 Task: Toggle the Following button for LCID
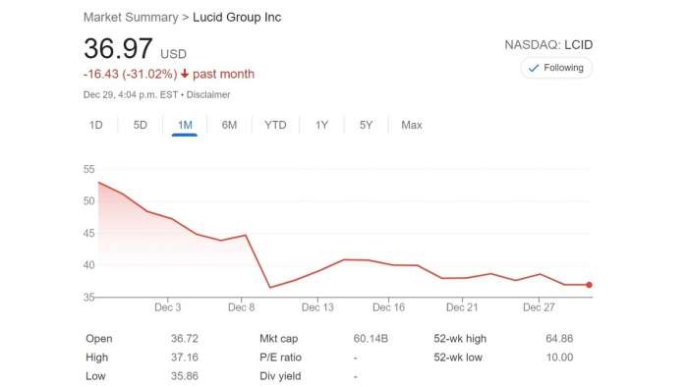[556, 68]
